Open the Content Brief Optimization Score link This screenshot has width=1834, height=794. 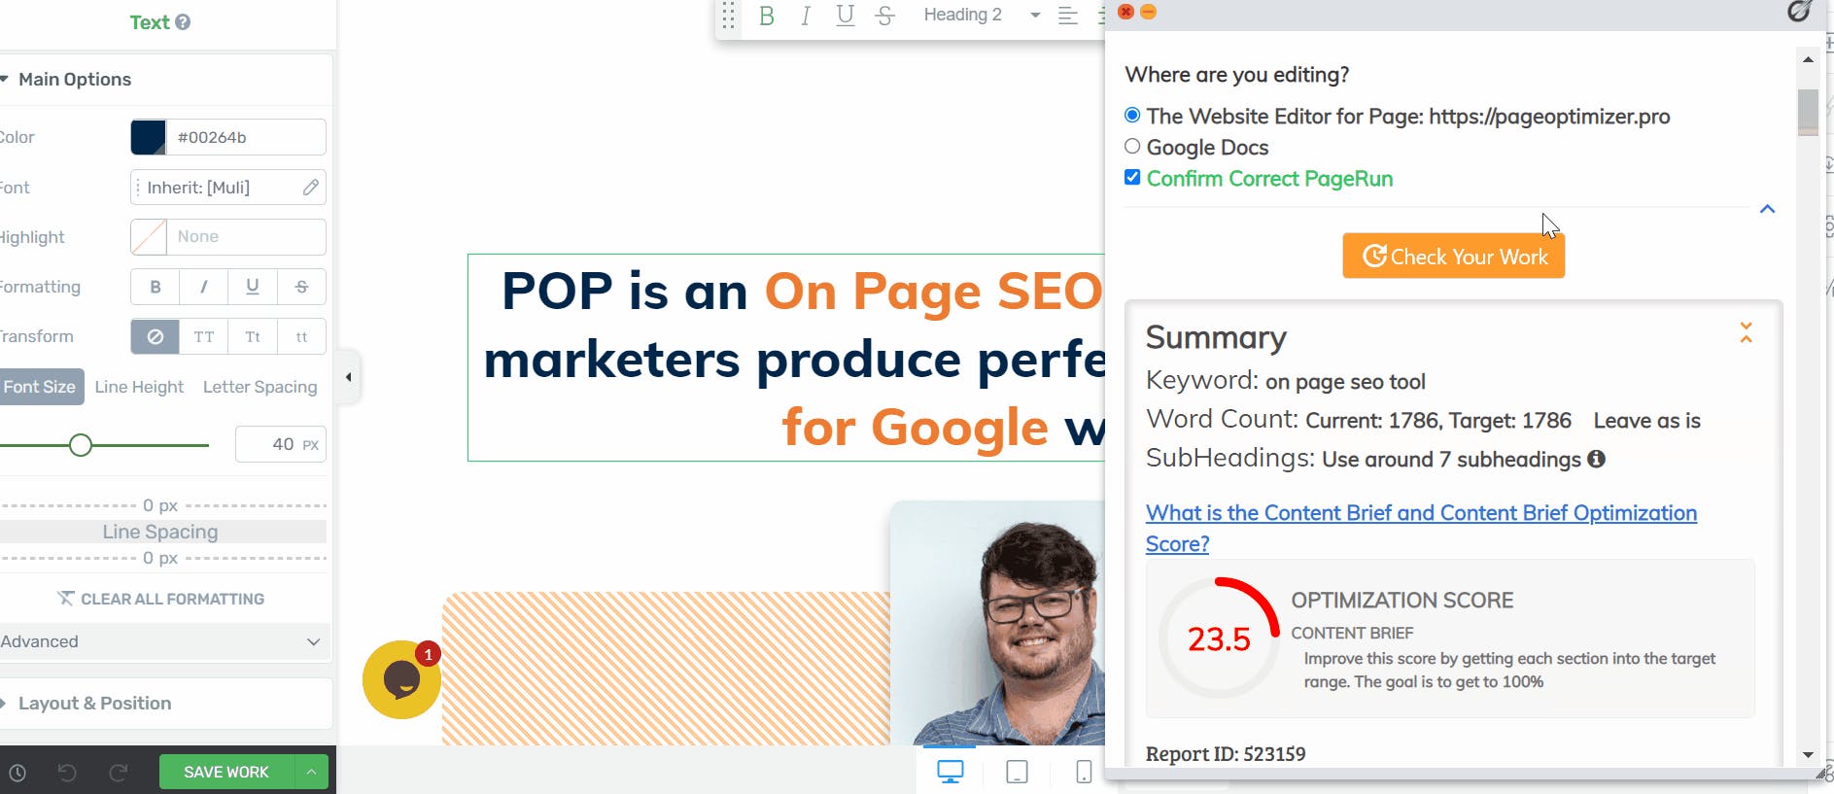point(1421,528)
